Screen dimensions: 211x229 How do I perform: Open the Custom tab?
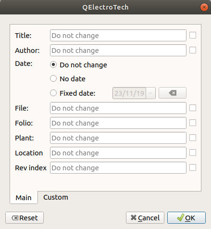click(x=56, y=197)
